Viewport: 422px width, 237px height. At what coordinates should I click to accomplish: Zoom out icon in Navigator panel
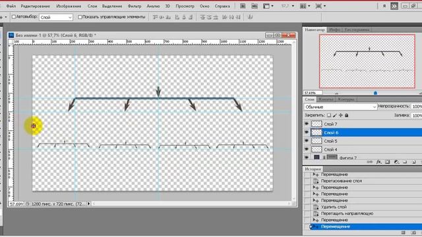pyautogui.click(x=336, y=93)
